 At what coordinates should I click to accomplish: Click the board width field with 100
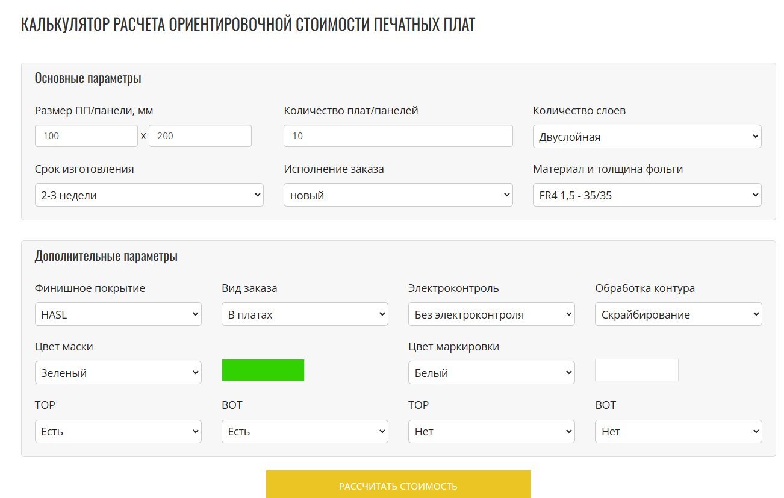click(86, 136)
